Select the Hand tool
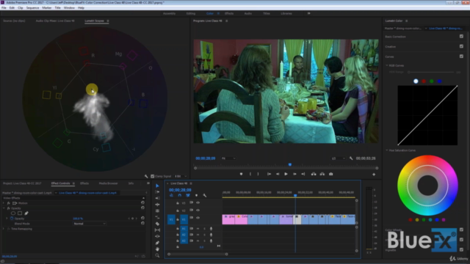This screenshot has width=470, height=264. 157,249
